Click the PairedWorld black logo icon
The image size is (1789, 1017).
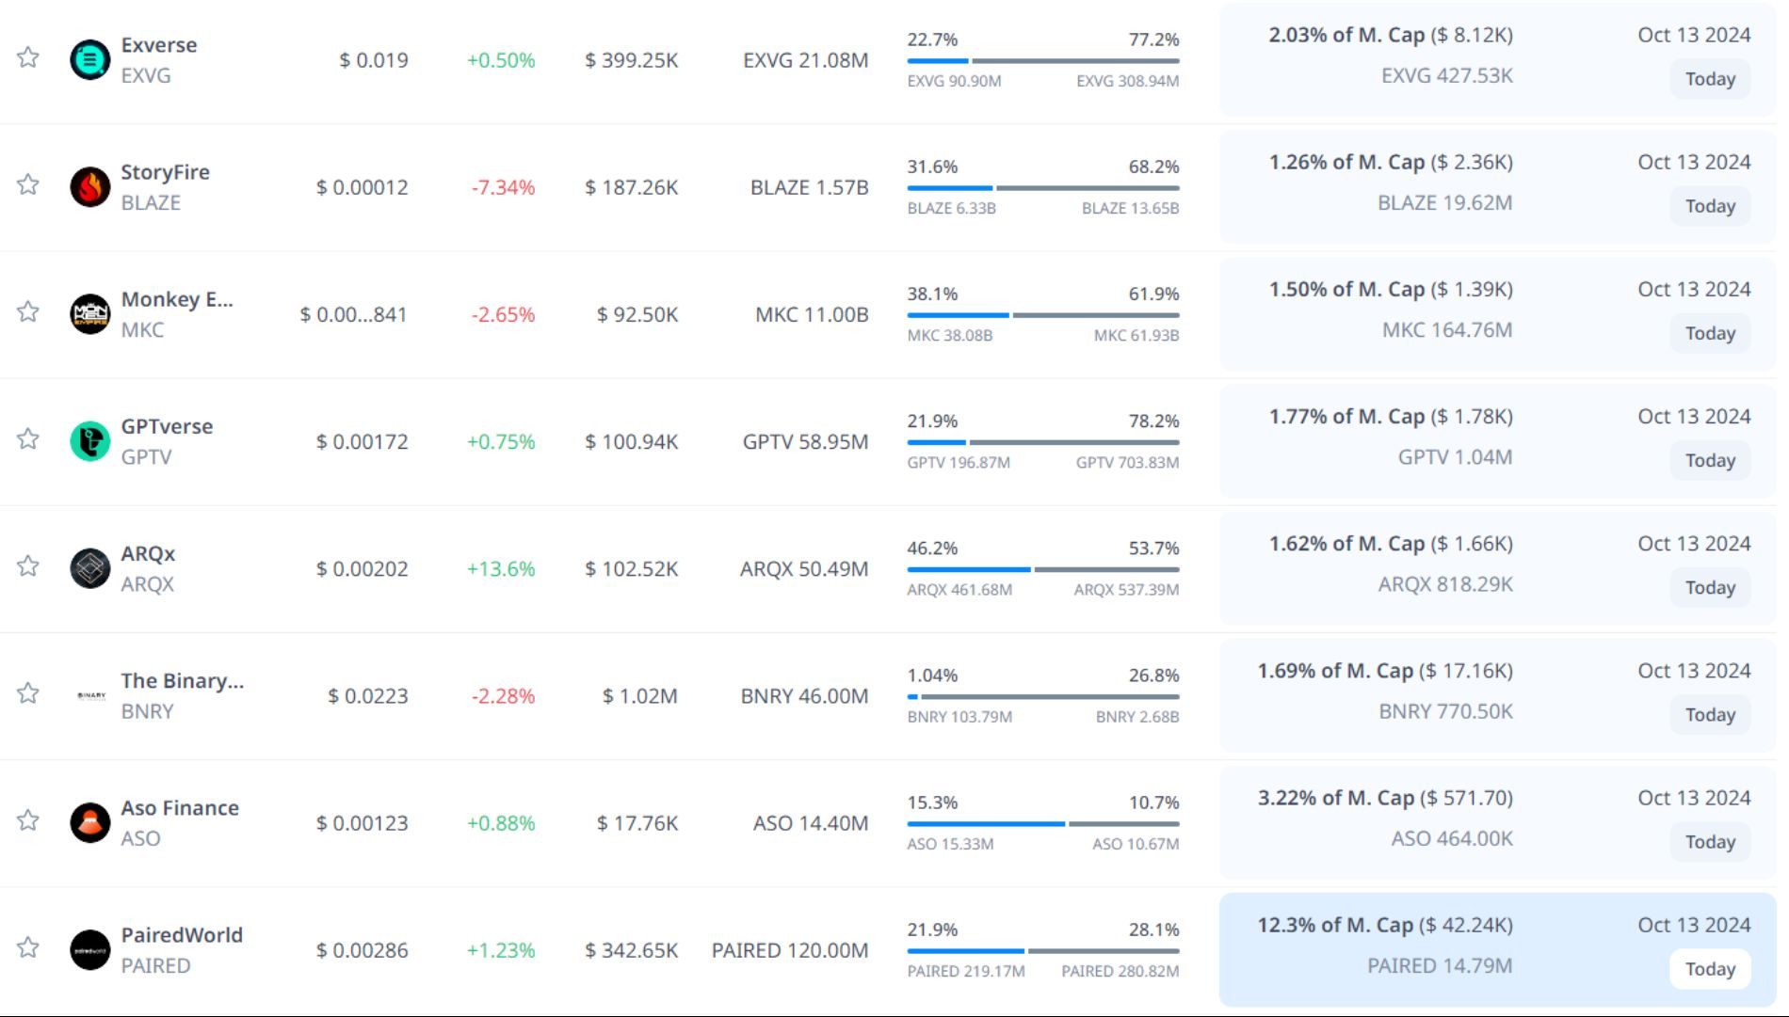(90, 949)
